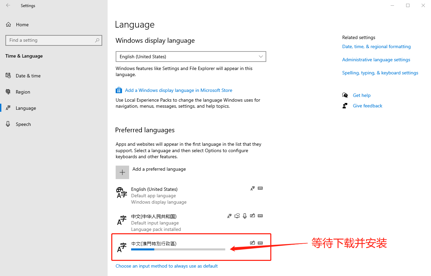Open Date, time, & regional formatting link
This screenshot has width=431, height=276.
point(377,46)
